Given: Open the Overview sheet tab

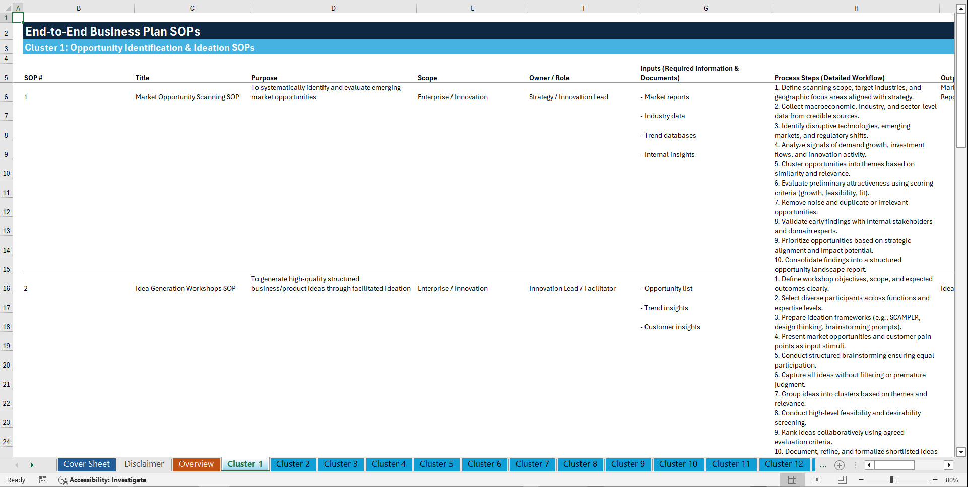Looking at the screenshot, I should click(196, 464).
